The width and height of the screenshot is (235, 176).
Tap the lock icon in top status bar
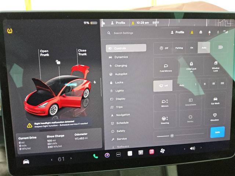[x=104, y=23]
